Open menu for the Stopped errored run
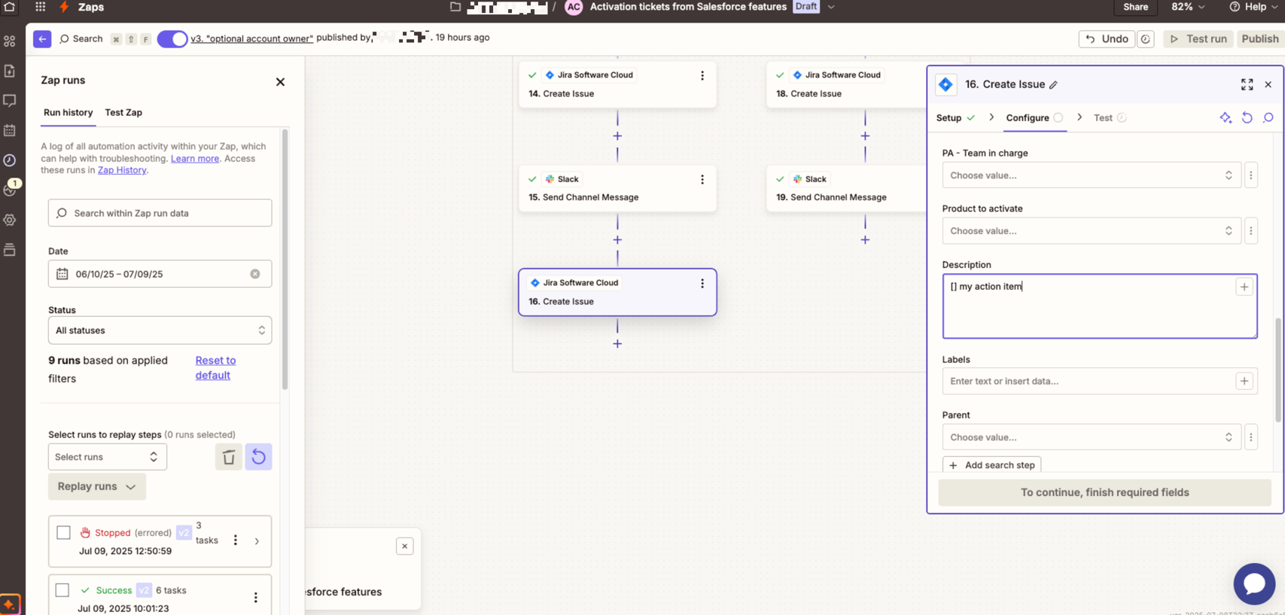This screenshot has height=615, width=1285. pyautogui.click(x=236, y=540)
